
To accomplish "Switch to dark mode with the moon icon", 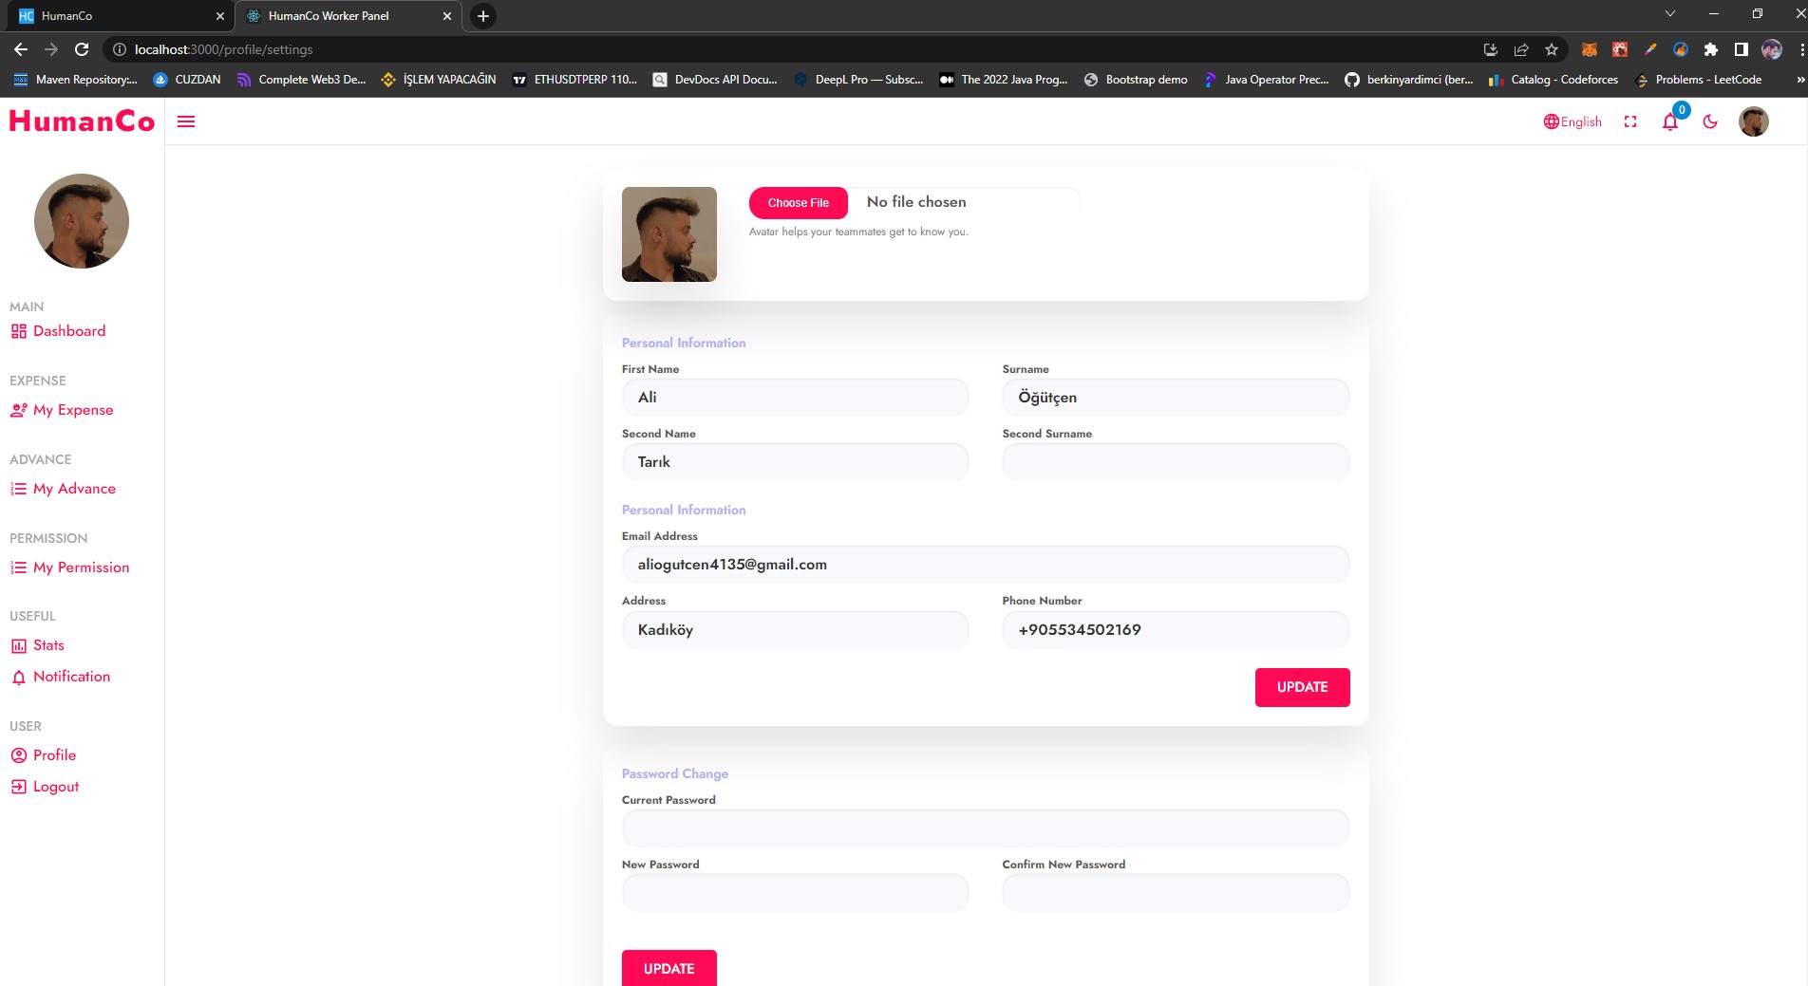I will pyautogui.click(x=1710, y=121).
